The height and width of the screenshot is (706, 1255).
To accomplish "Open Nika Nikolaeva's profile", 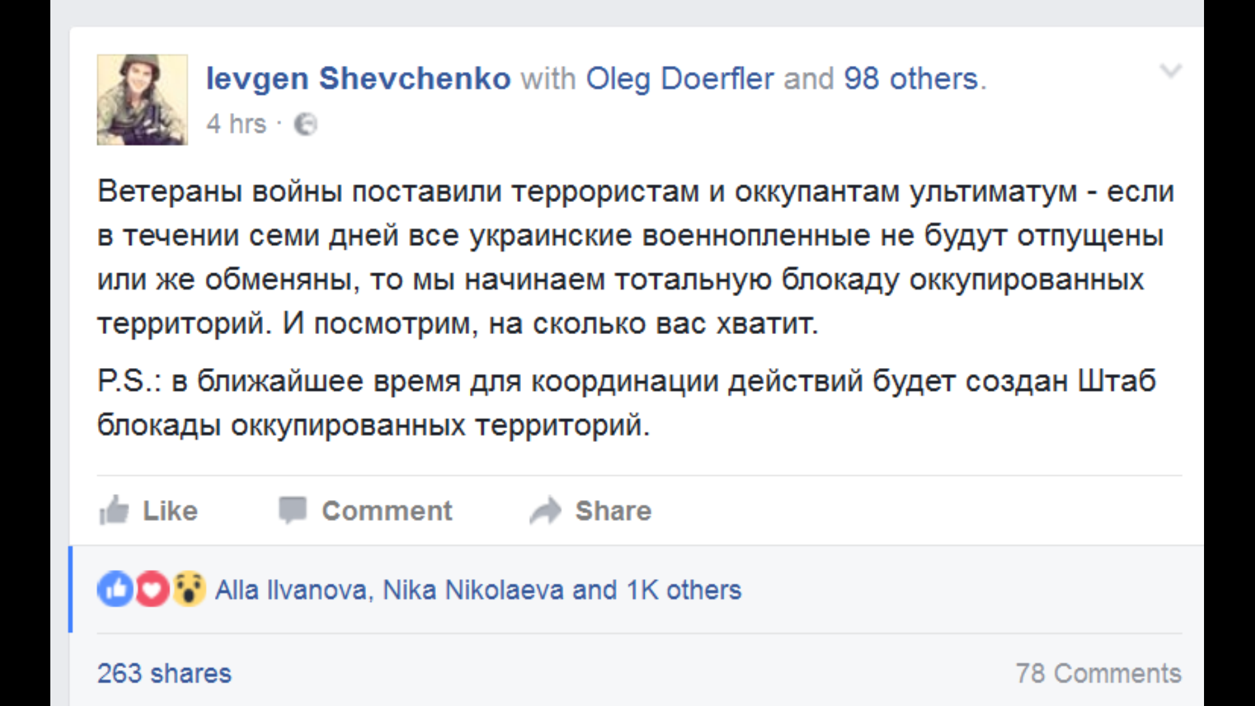I will coord(473,590).
